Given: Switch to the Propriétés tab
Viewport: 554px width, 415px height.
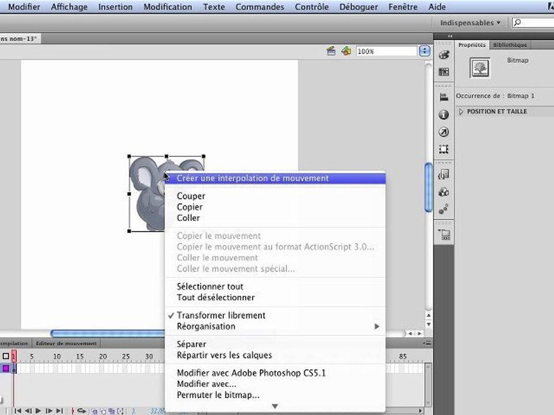Looking at the screenshot, I should [x=472, y=45].
